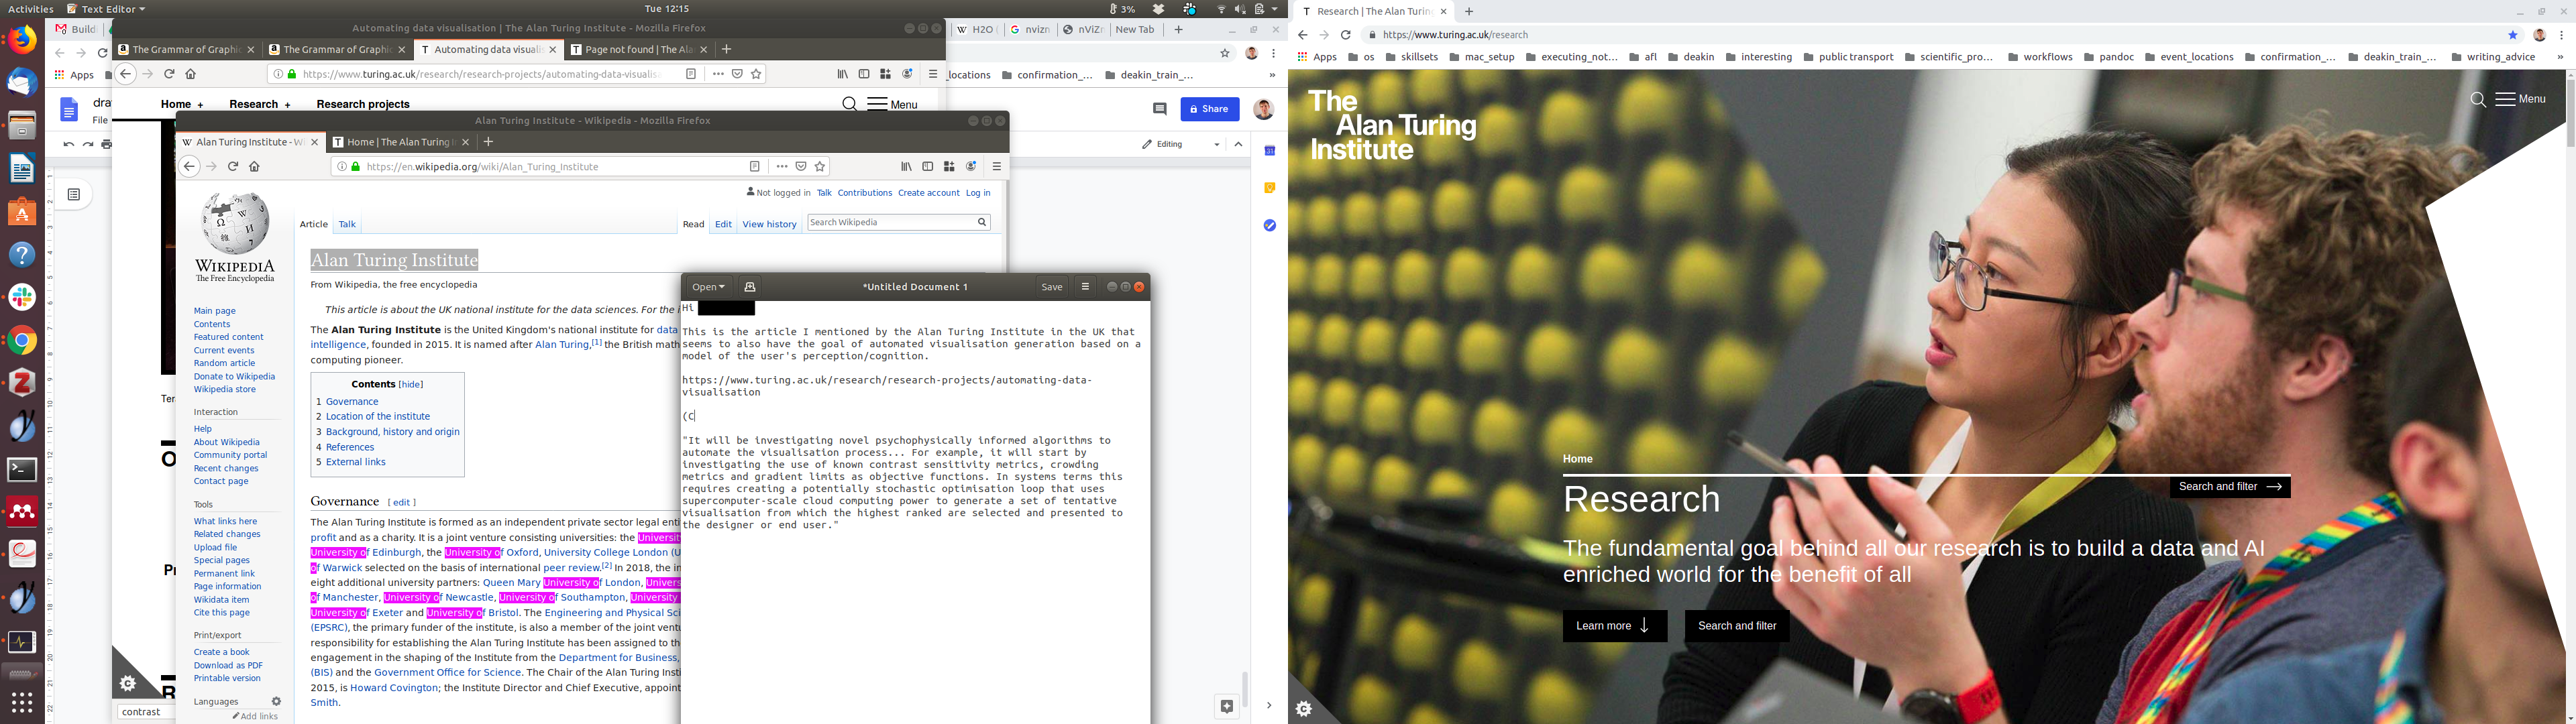This screenshot has width=2576, height=724.
Task: Click the Firefox reader view icon on Wikipedia
Action: (755, 167)
